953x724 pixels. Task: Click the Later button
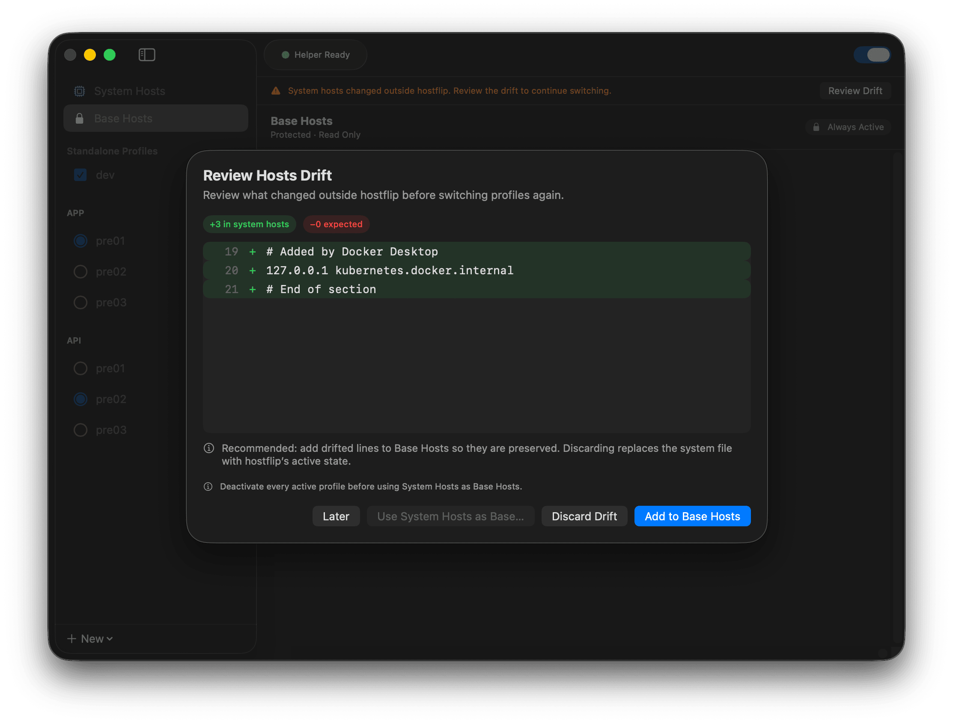336,516
